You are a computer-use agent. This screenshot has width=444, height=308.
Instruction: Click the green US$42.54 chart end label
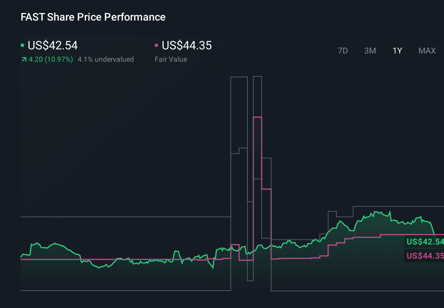425,242
